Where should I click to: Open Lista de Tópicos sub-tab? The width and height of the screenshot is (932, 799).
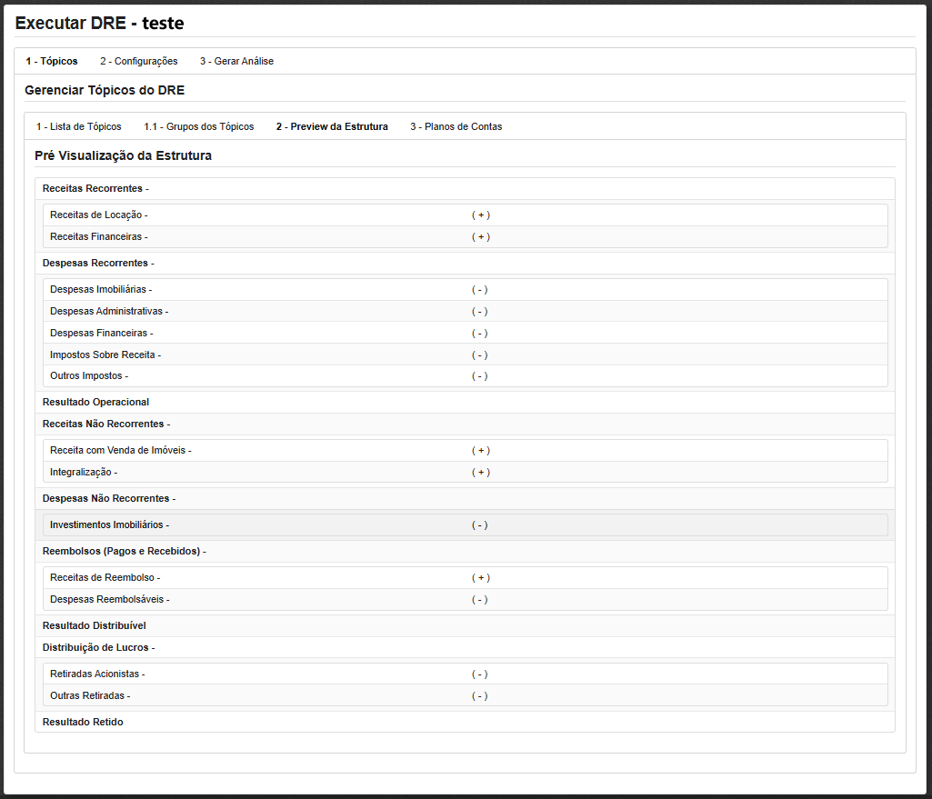[78, 126]
